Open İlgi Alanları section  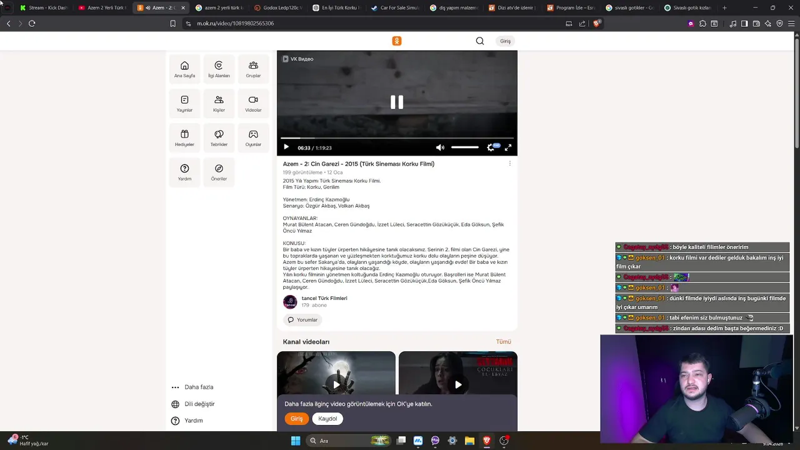coord(219,69)
